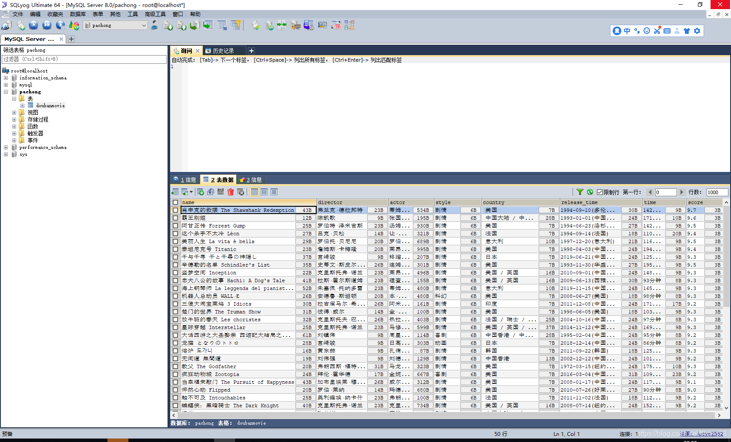This screenshot has height=442, width=731.
Task: Click the cancel changes icon
Action: (241, 192)
